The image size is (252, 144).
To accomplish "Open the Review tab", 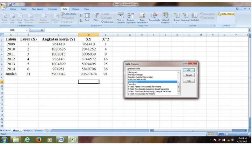I will pos(76,9).
